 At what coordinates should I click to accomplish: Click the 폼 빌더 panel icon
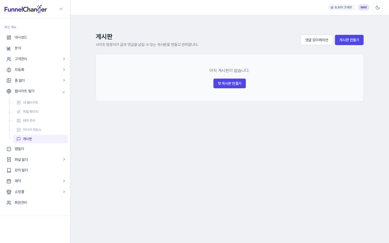[9, 80]
